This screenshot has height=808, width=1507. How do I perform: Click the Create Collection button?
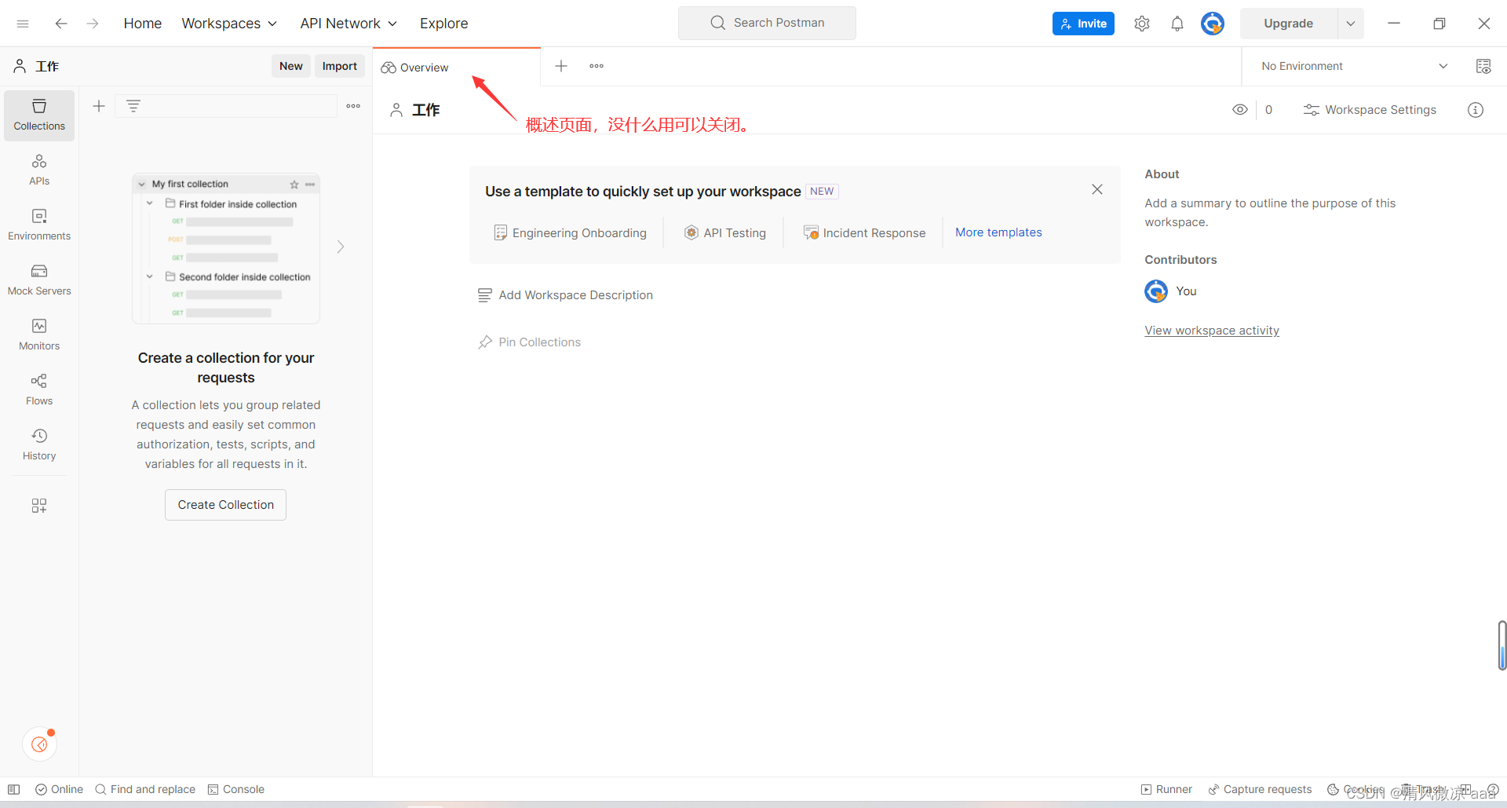pos(226,505)
